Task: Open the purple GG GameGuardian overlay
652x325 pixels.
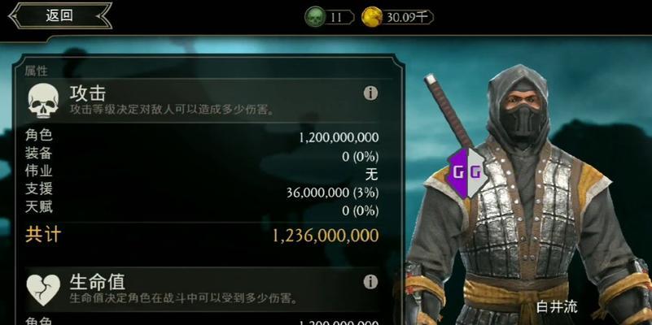Action: click(468, 172)
